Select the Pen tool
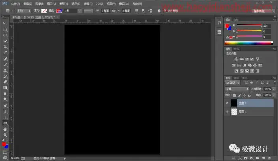The image size is (278, 161). [5, 106]
